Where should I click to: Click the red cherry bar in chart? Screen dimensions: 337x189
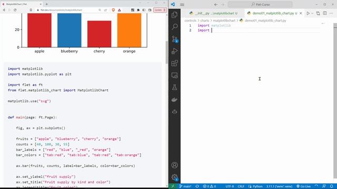pos(100,34)
